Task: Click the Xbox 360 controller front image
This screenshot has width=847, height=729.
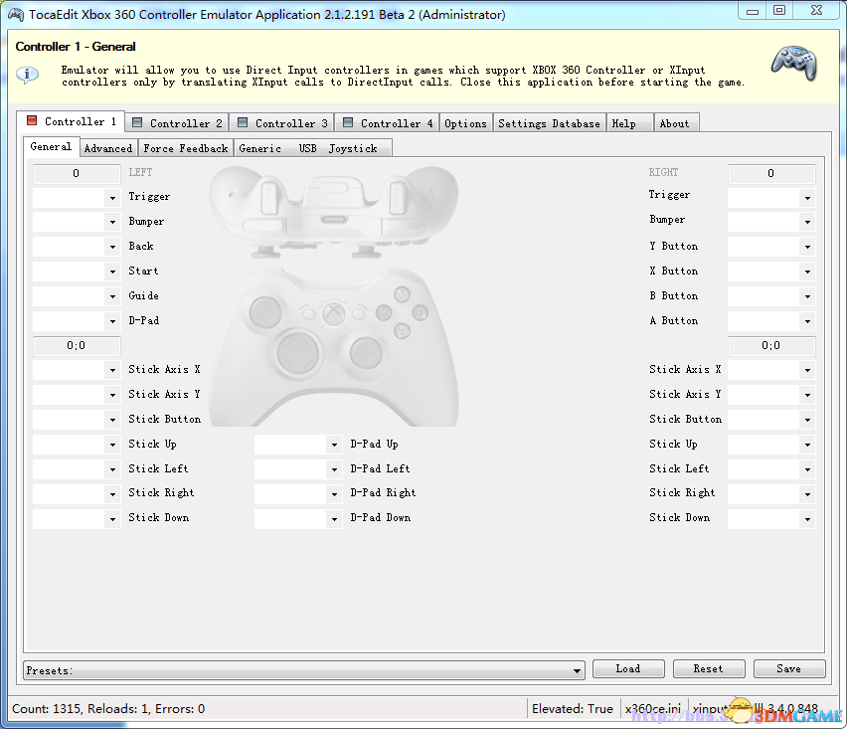Action: [334, 347]
